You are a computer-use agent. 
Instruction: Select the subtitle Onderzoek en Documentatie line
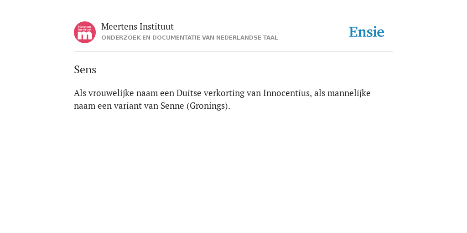pos(189,38)
